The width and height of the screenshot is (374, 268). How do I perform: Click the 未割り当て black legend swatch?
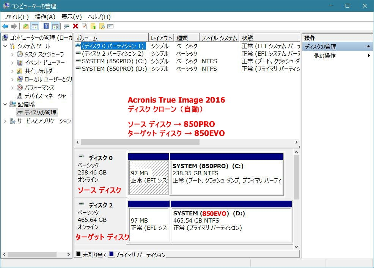click(79, 254)
